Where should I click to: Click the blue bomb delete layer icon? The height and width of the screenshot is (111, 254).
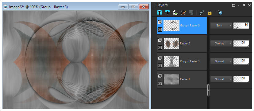(220, 12)
